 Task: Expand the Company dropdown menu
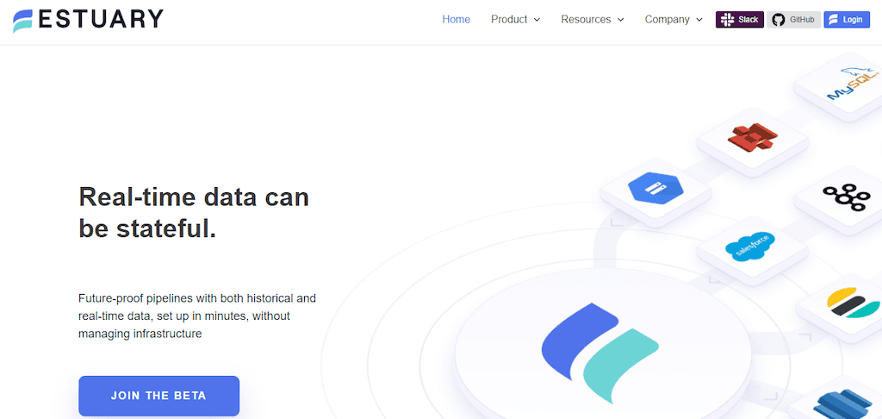674,20
